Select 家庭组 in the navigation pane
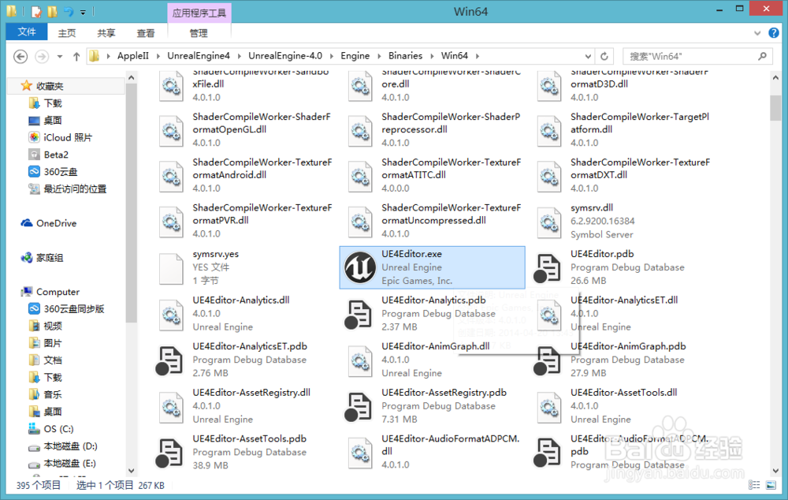788x500 pixels. coord(49,258)
